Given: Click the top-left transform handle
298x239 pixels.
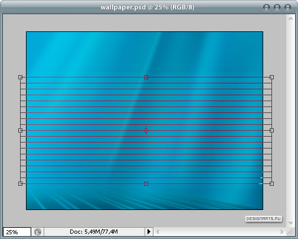Looking at the screenshot, I should 21,77.
